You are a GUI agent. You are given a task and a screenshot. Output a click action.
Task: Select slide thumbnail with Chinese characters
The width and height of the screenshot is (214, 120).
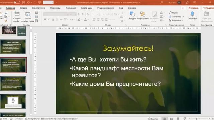point(13,101)
